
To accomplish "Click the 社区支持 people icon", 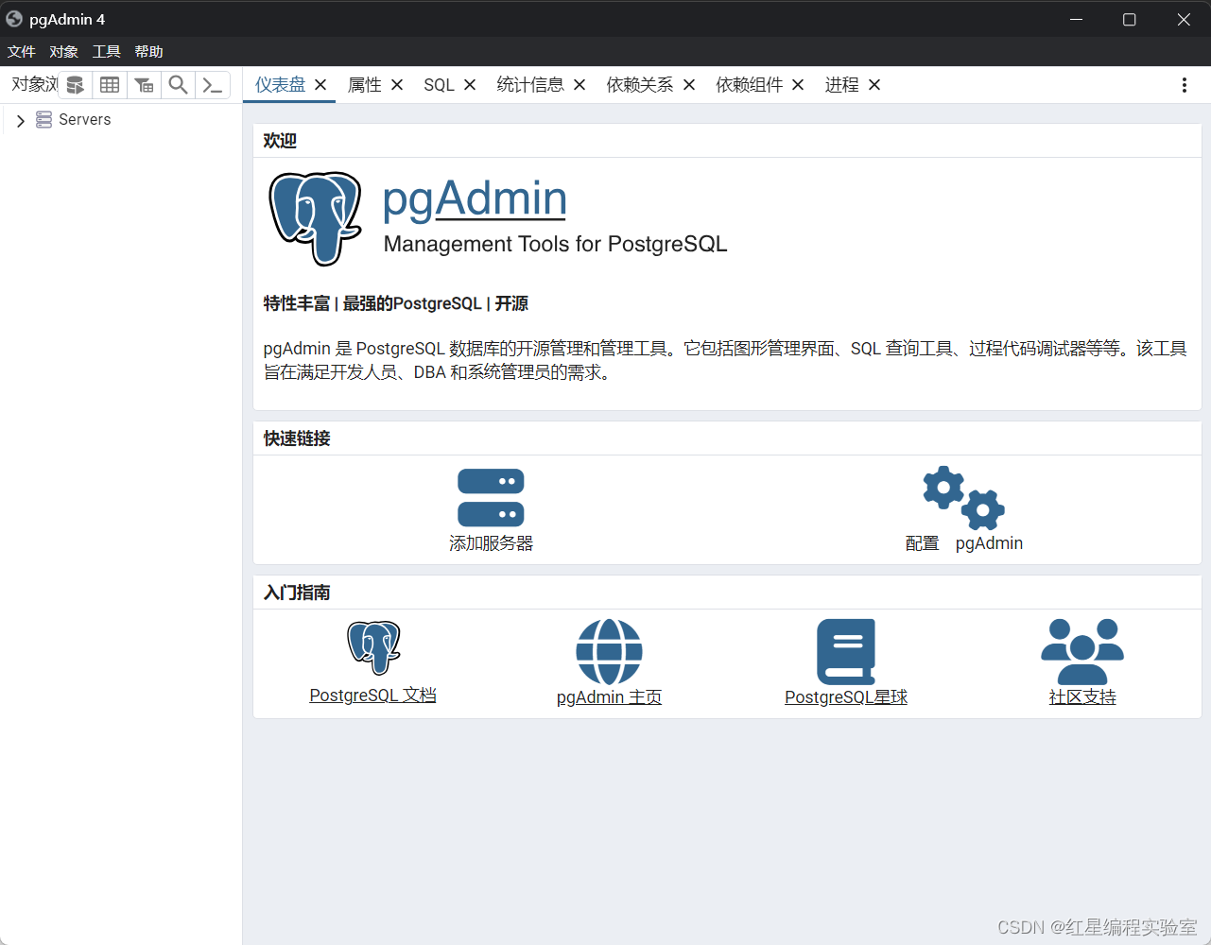I will [x=1082, y=652].
